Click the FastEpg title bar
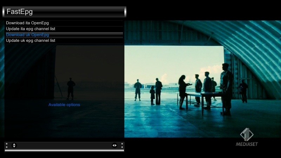The height and width of the screenshot is (158, 281). click(x=64, y=12)
